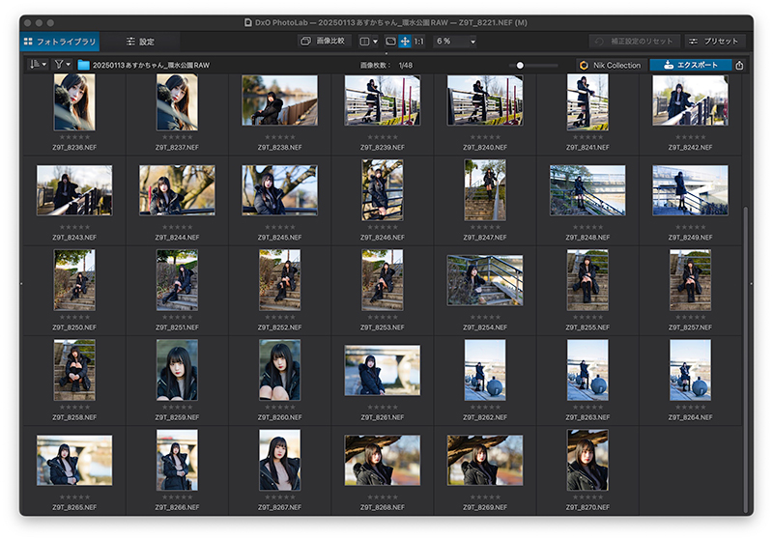Viewport: 773px width, 540px height.
Task: Open the 設定 customize tab
Action: pos(140,42)
